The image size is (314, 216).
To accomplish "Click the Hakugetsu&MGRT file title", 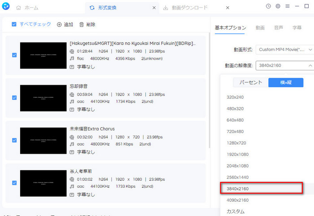I will click(x=133, y=43).
